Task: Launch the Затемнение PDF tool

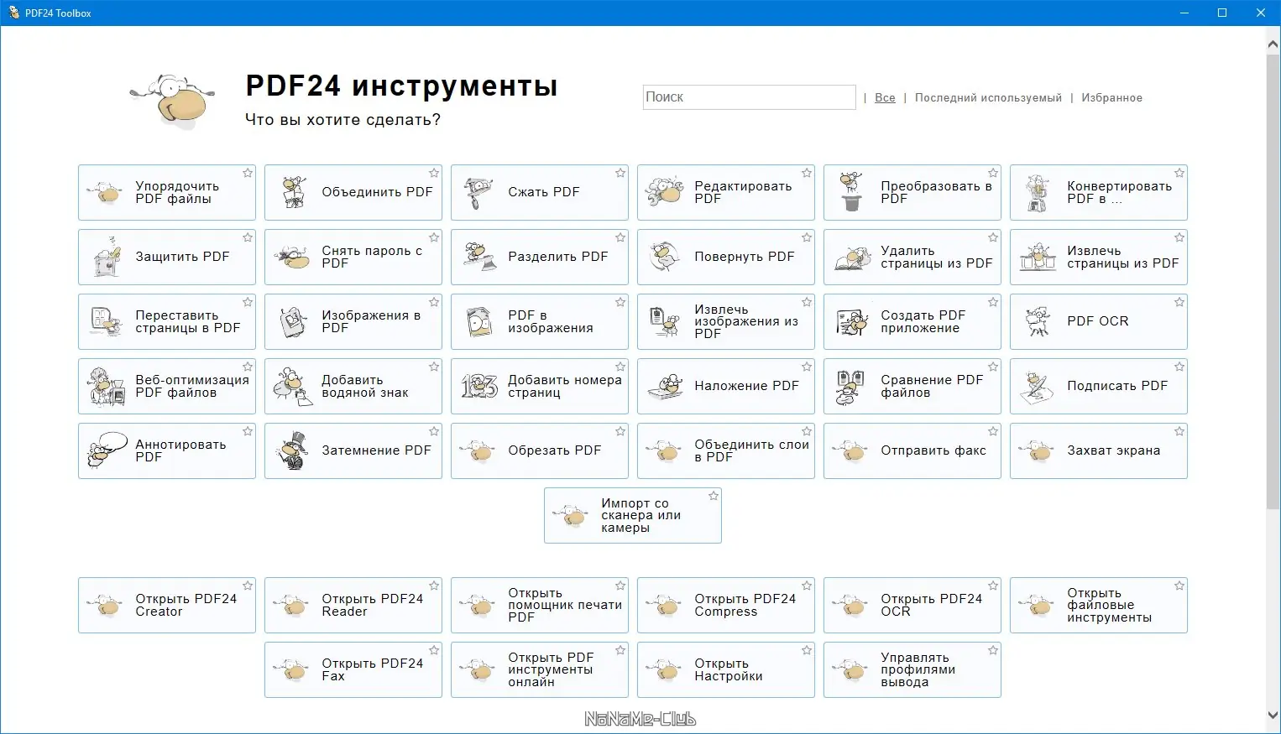Action: (x=353, y=451)
